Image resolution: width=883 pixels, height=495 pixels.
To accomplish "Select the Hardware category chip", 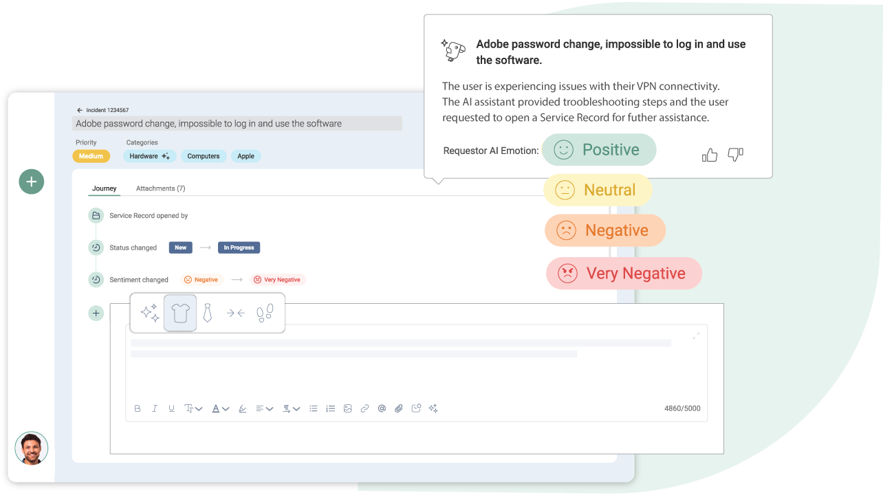I will pyautogui.click(x=150, y=156).
